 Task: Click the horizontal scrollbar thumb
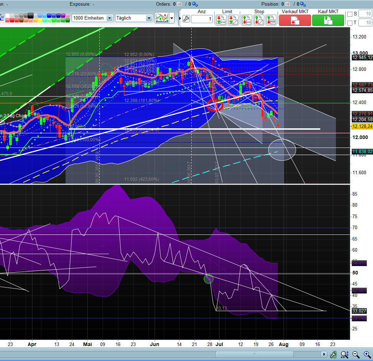tap(254, 354)
